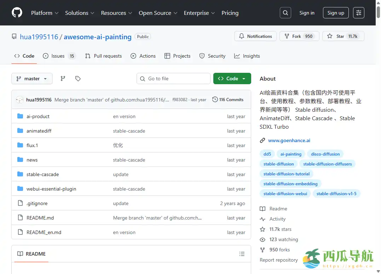Switch to the Pull requests tab
Image resolution: width=381 pixels, height=274 pixels.
click(103, 56)
